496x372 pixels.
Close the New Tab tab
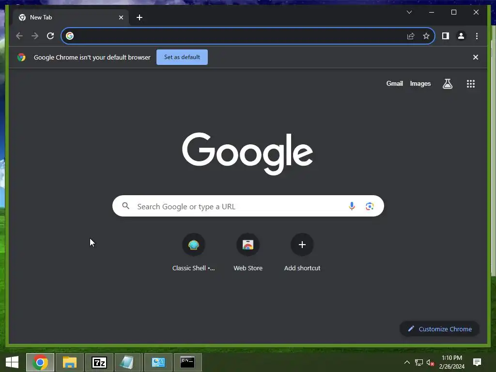coord(121,17)
